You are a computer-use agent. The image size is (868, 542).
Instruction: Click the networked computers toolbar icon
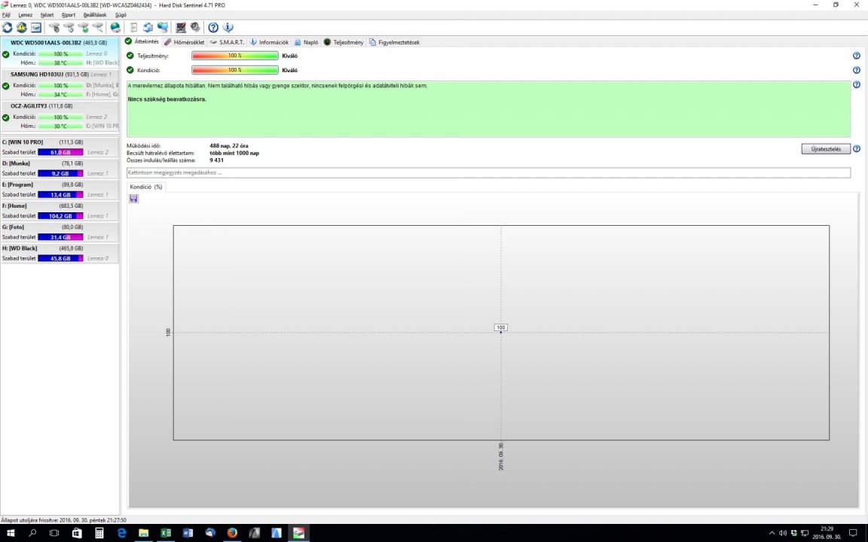[163, 27]
